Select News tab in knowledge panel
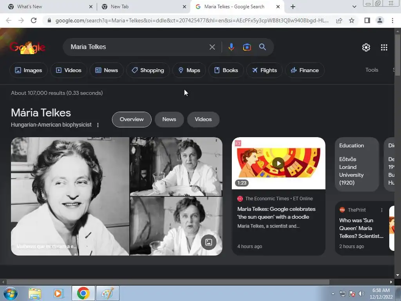Image resolution: width=401 pixels, height=301 pixels. point(169,119)
